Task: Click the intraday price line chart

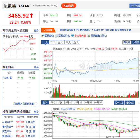Action: pyautogui.click(x=95, y=65)
